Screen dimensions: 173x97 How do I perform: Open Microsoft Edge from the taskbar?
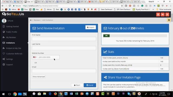pyautogui.click(x=50, y=94)
